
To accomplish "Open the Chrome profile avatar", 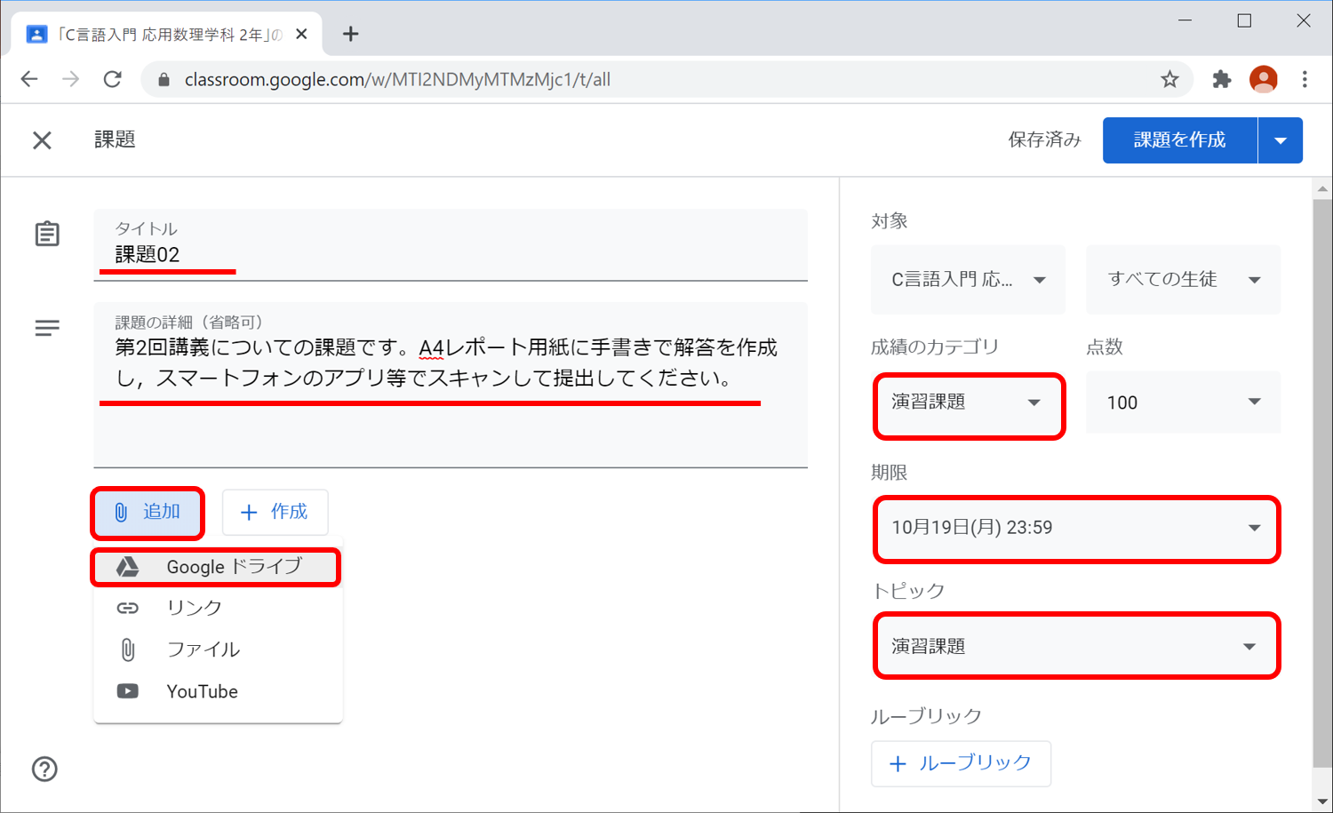I will [1263, 79].
